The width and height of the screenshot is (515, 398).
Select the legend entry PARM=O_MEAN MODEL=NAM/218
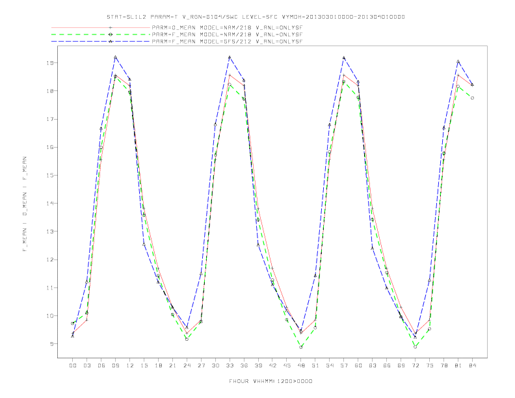(x=227, y=27)
